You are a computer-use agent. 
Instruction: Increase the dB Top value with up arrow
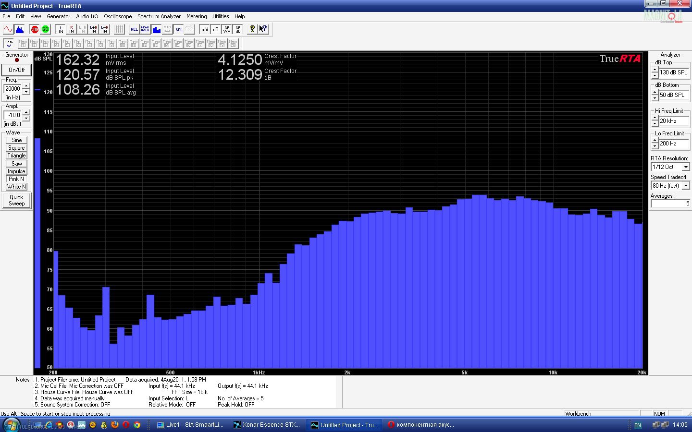(655, 70)
